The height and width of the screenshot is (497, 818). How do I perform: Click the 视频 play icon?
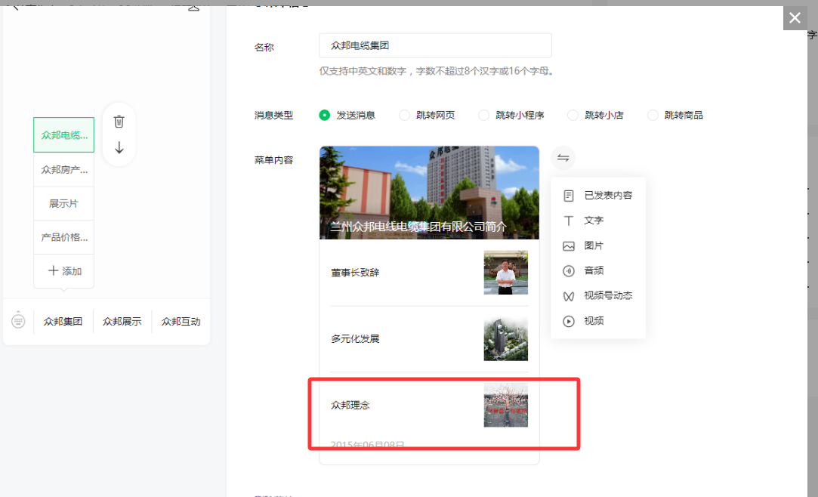click(x=569, y=321)
